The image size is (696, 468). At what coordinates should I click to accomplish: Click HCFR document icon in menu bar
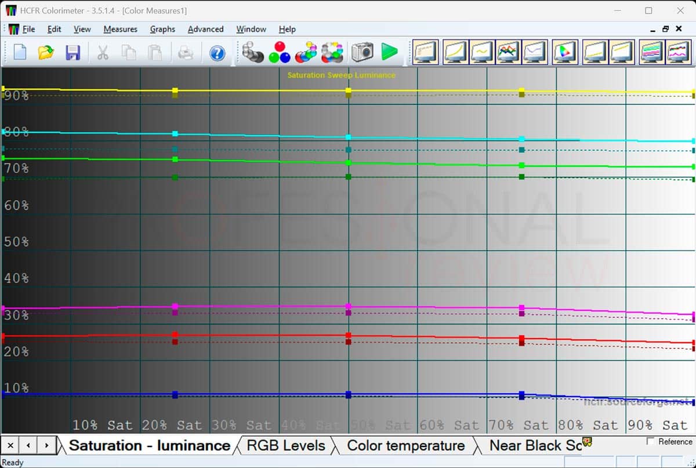click(x=13, y=29)
